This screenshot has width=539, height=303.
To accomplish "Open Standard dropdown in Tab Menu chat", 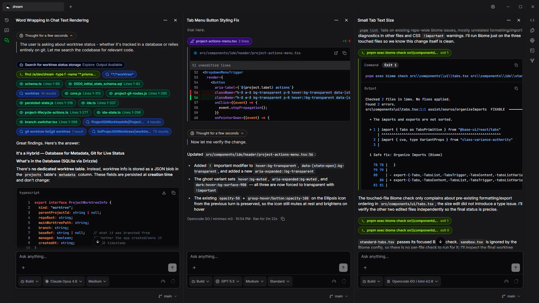I will click(x=280, y=281).
